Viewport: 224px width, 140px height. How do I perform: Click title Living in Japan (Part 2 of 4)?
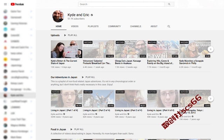(97, 110)
